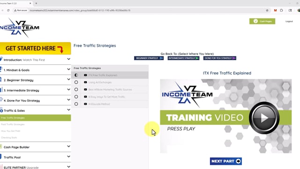Click the Intermediate Strategy sidebar icon
The height and width of the screenshot is (169, 300).
click(1, 90)
